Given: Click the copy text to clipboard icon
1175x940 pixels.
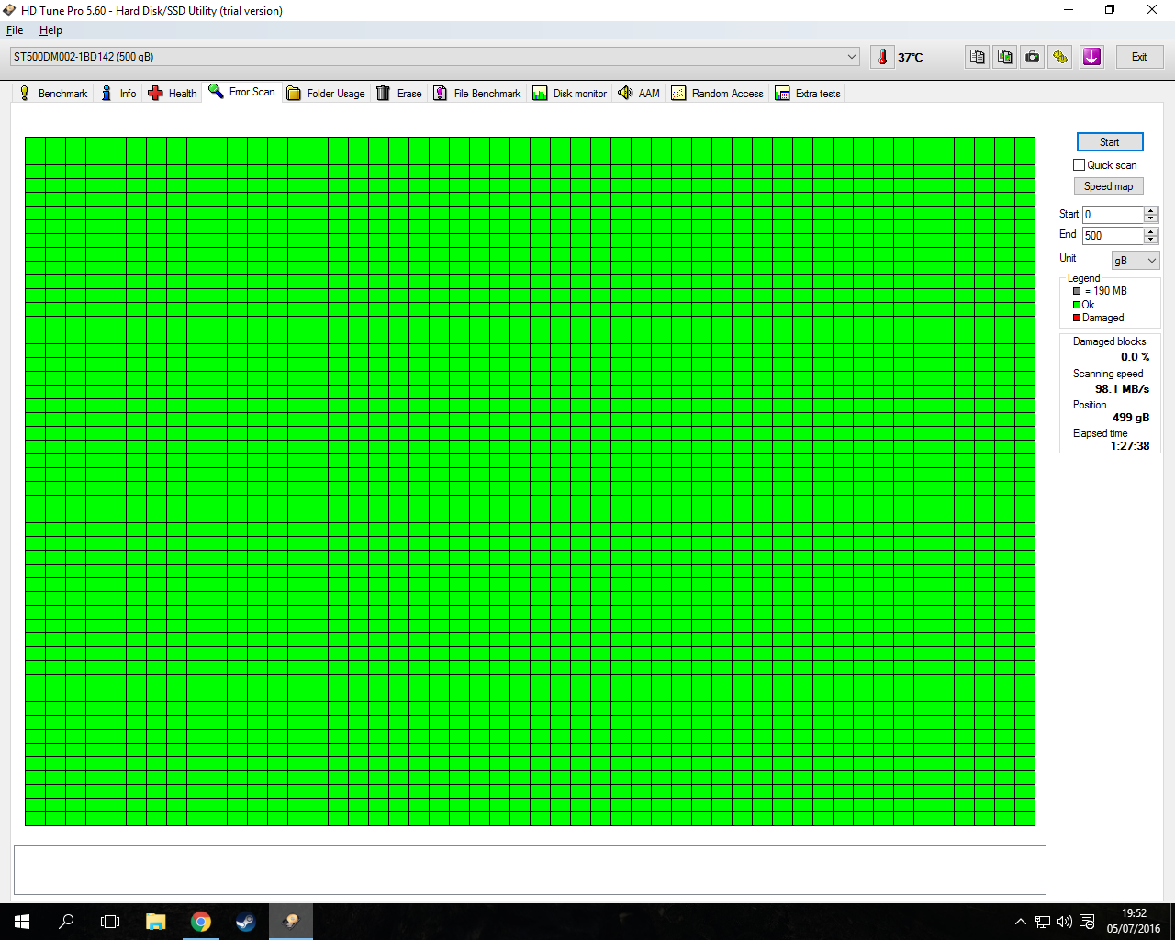Looking at the screenshot, I should [x=977, y=57].
